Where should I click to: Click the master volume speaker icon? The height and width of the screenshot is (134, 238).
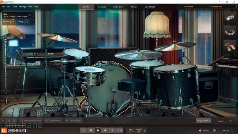coord(200,130)
